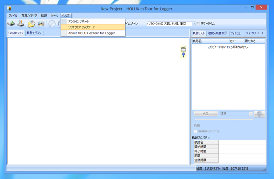Click the blue pin marker icon on map
The width and height of the screenshot is (274, 179).
tap(183, 55)
